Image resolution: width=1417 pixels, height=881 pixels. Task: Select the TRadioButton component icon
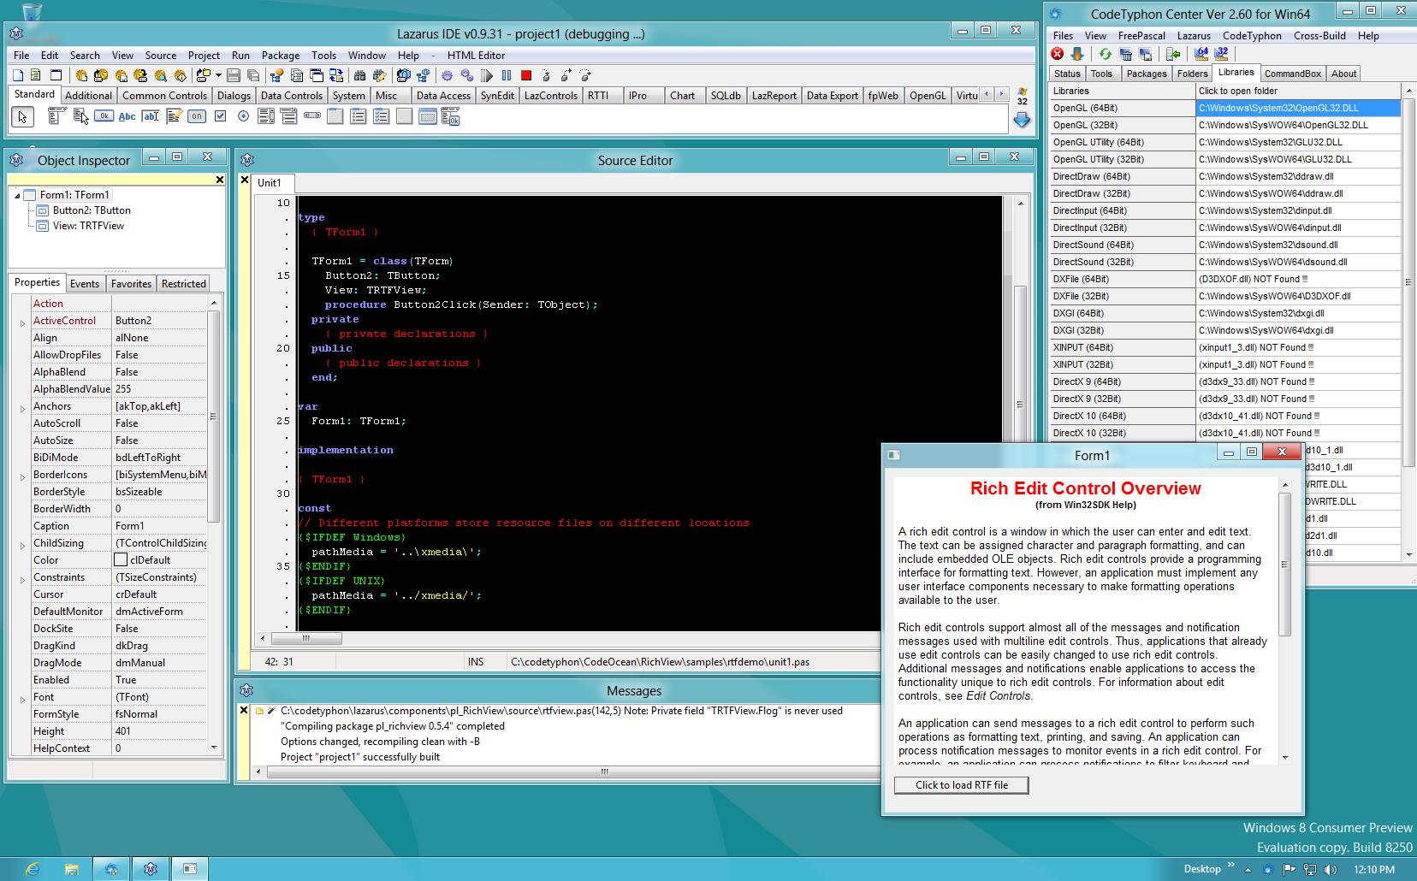click(x=243, y=116)
